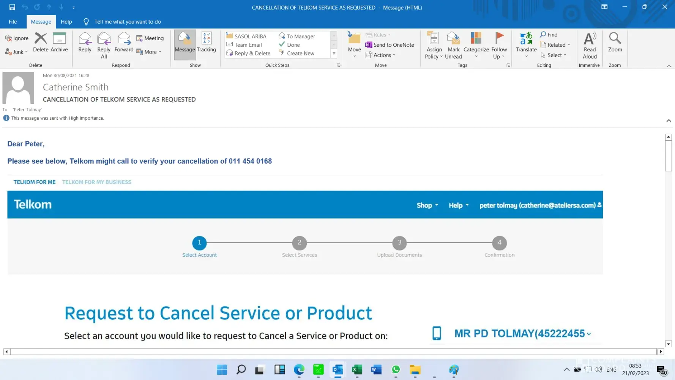Open the Junk dropdown menu
Screen dimensions: 675x380
tap(17, 52)
